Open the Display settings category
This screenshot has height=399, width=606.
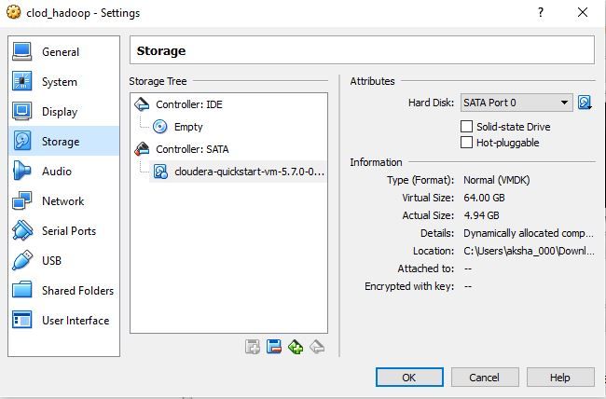(59, 112)
